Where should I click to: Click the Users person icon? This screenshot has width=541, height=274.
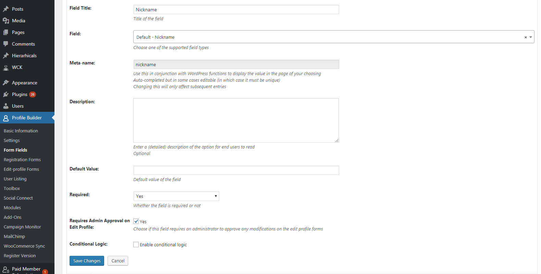pyautogui.click(x=6, y=106)
